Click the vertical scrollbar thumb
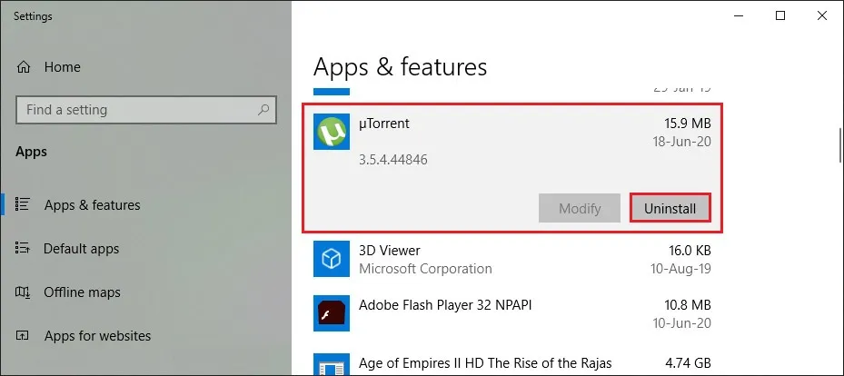 tap(840, 144)
